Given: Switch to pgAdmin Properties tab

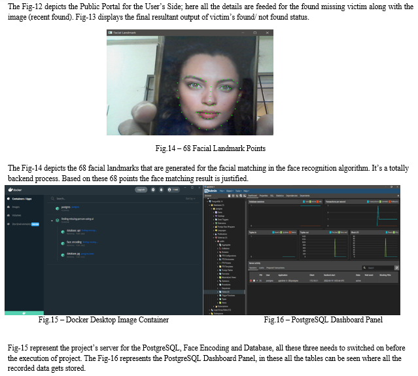Looking at the screenshot, I should [264, 196].
